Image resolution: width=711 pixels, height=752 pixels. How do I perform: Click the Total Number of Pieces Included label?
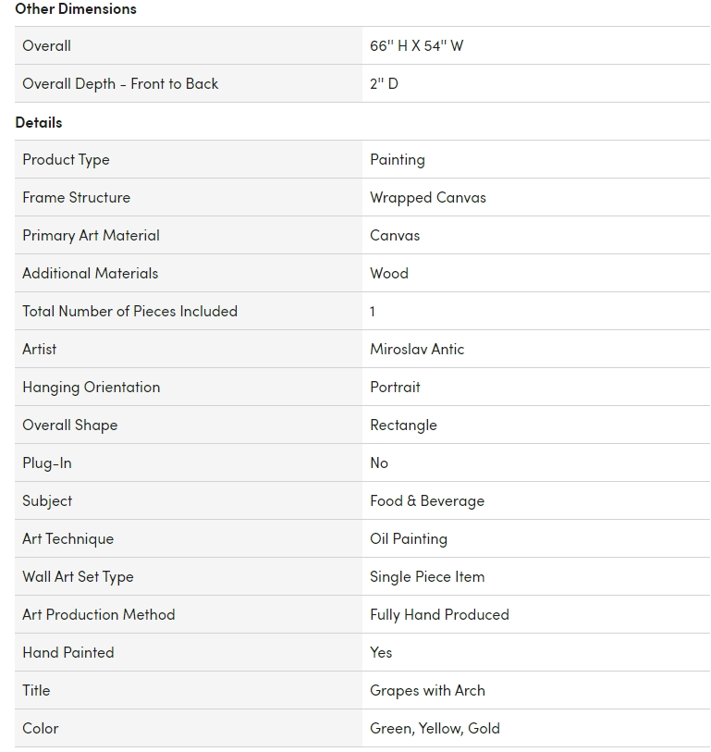pyautogui.click(x=129, y=311)
